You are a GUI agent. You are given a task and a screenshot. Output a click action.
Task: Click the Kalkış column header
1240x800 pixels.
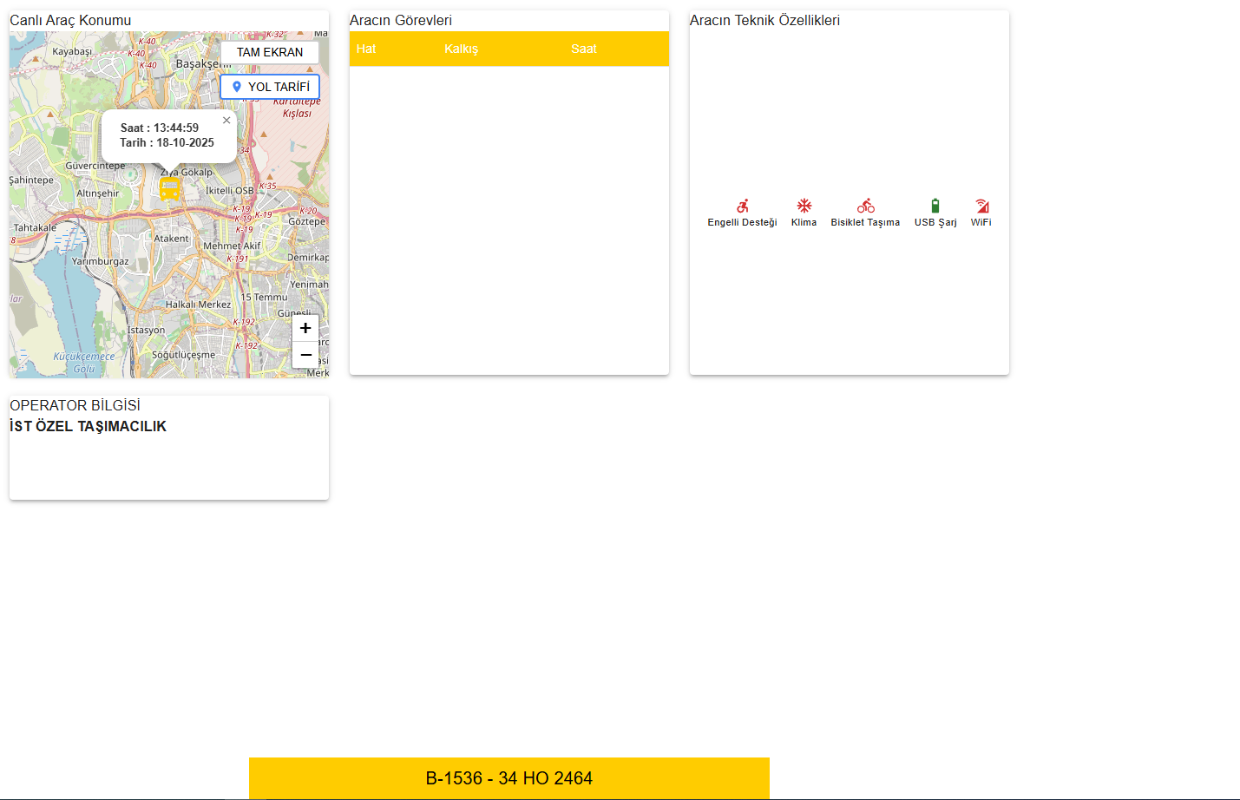(x=462, y=49)
